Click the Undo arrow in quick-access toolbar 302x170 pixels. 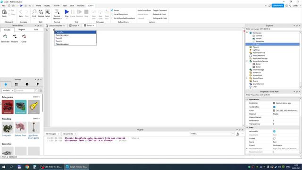click(x=30, y=6)
